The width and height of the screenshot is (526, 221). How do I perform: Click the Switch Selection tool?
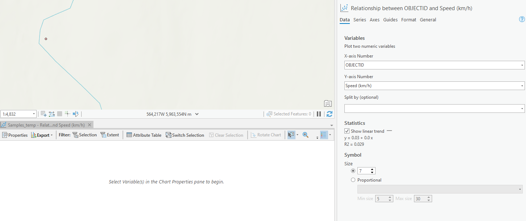(185, 135)
